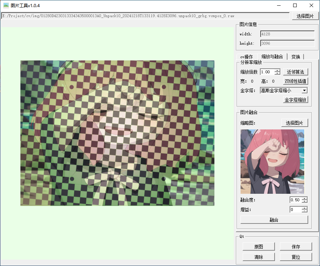
Task: Switch to the 缩放与融合 tab
Action: coord(272,56)
